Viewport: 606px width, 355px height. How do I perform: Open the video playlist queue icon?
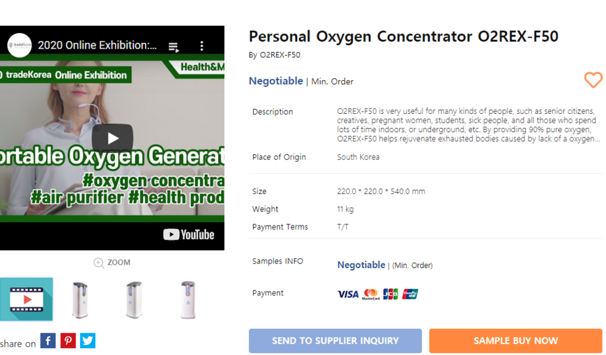pyautogui.click(x=174, y=46)
